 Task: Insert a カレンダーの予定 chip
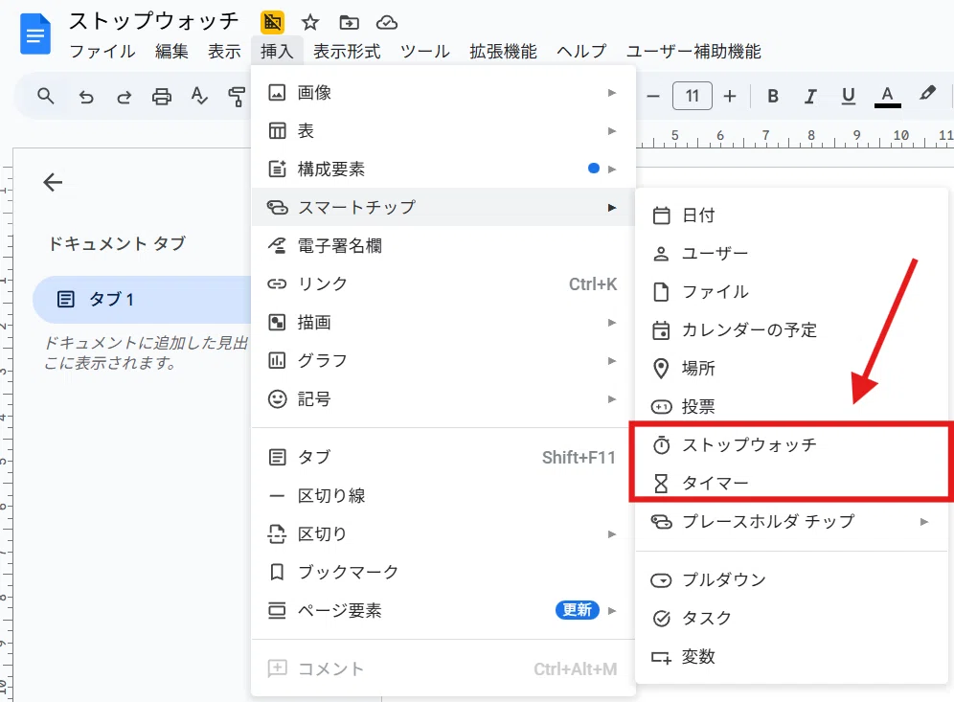tap(791, 329)
